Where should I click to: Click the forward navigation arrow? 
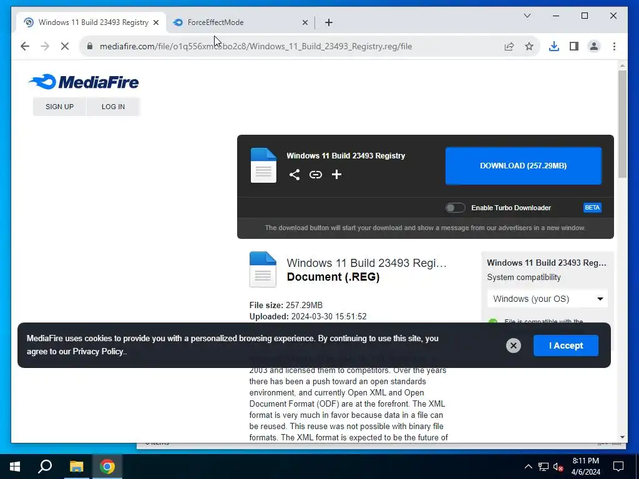pos(45,46)
